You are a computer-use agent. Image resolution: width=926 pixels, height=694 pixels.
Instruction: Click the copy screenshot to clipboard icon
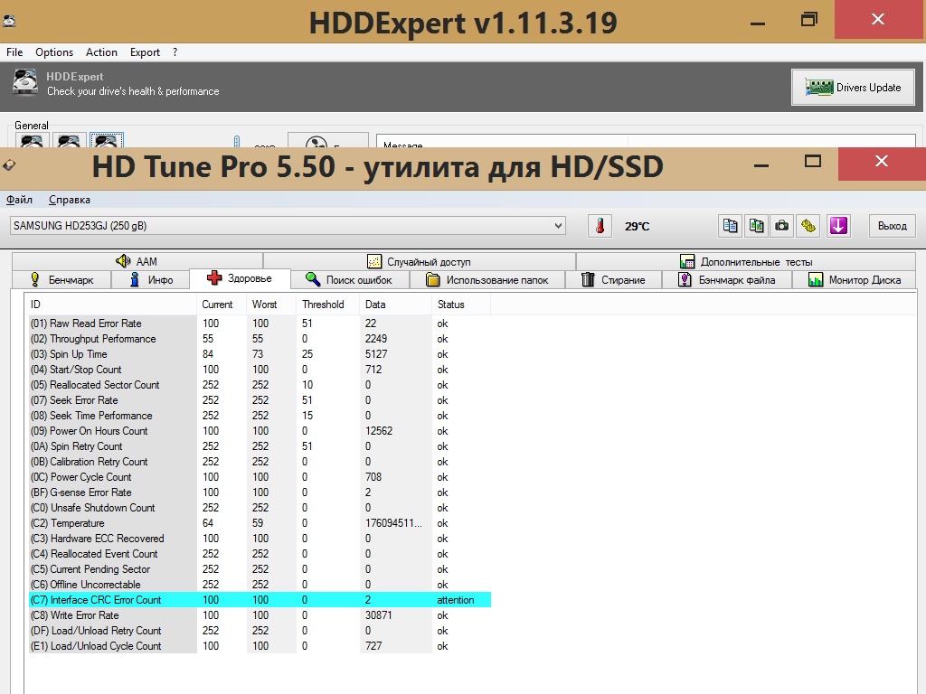point(757,226)
